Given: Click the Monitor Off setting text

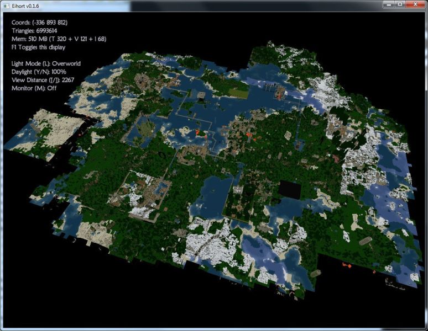Looking at the screenshot, I should pos(34,88).
